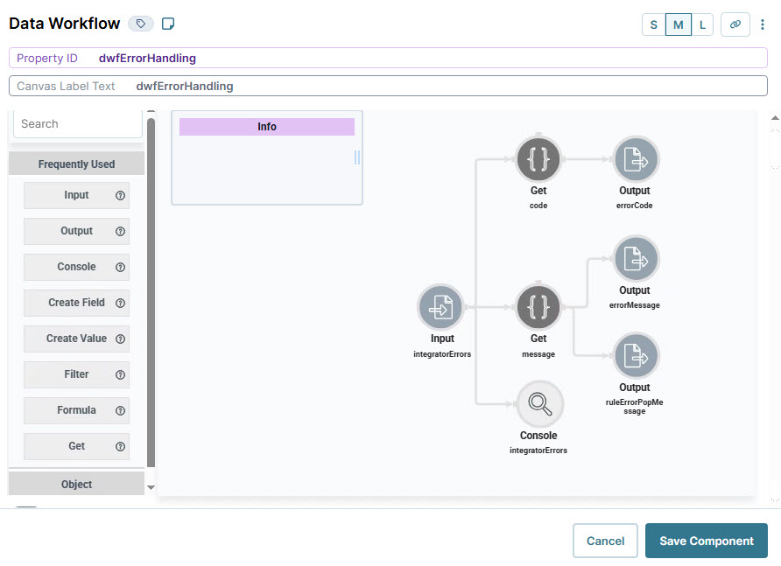Screen dimensions: 781x566
Task: Open the three-dot overflow menu
Action: click(763, 24)
